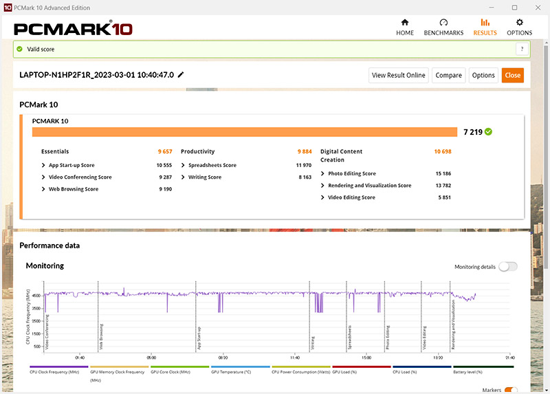Select CPU Load legend swatch
550x394 pixels.
pyautogui.click(x=422, y=366)
